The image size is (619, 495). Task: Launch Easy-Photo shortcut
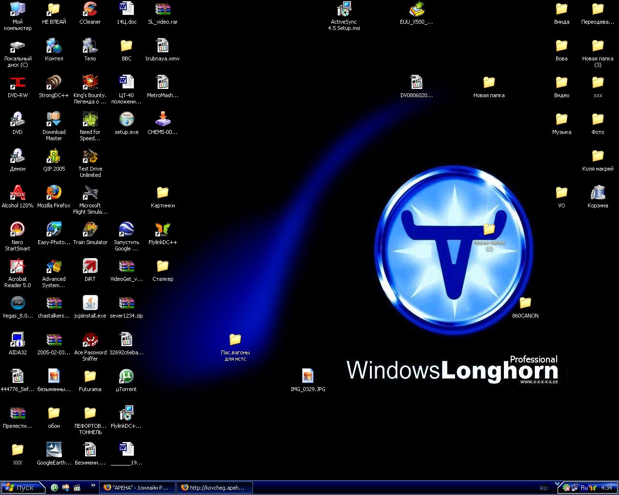click(54, 233)
